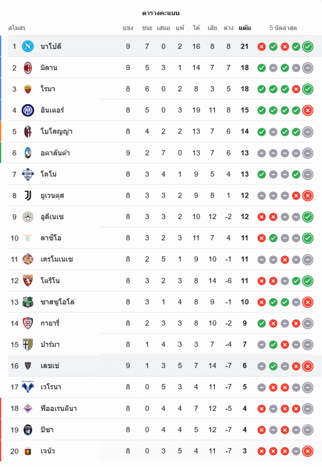This screenshot has width=322, height=467.
Task: Click the Atalanta club crest
Action: point(28,153)
